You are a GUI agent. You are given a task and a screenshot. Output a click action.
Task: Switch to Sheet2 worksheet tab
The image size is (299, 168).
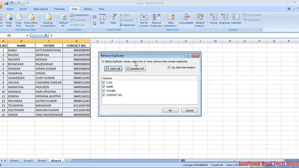click(x=28, y=161)
